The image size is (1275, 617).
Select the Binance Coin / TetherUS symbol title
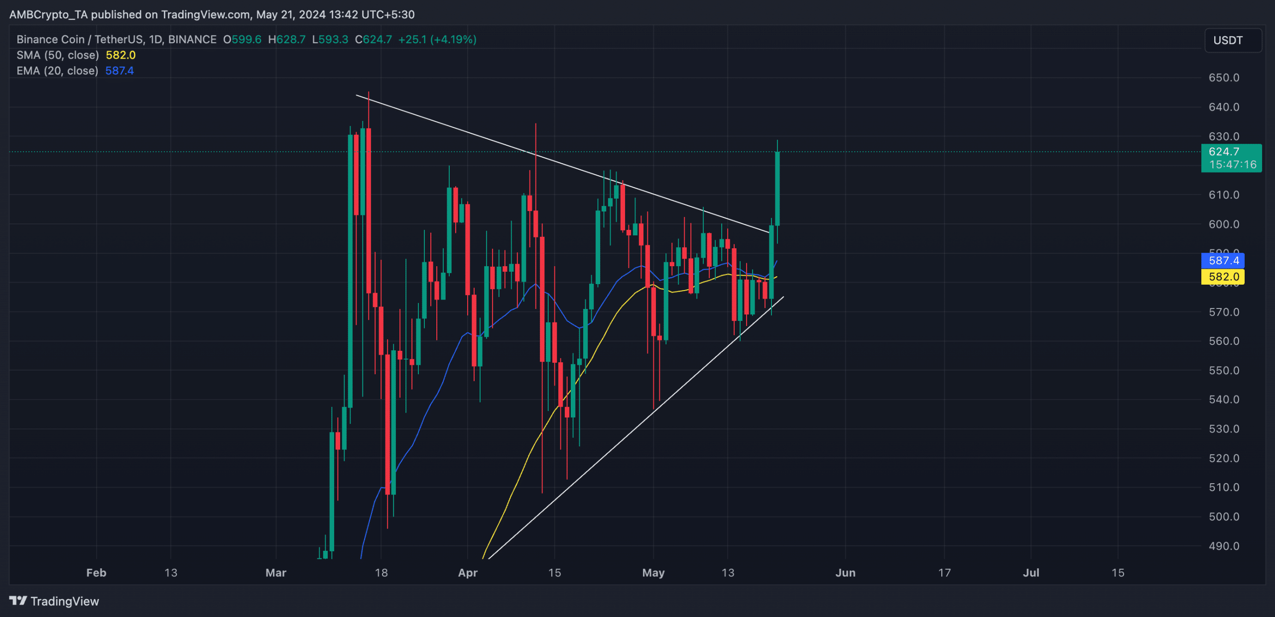[117, 39]
